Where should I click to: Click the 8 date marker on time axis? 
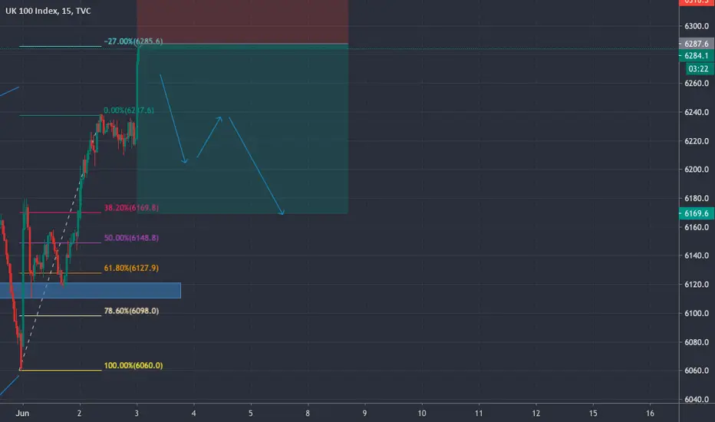pos(308,414)
